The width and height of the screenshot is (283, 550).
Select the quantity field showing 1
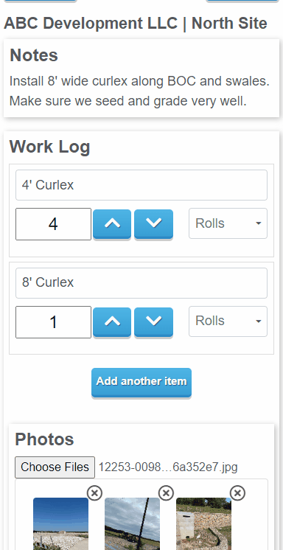53,322
